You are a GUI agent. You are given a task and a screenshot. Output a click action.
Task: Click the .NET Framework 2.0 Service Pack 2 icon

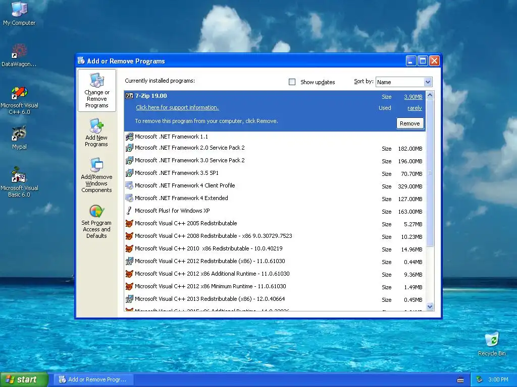coord(129,148)
